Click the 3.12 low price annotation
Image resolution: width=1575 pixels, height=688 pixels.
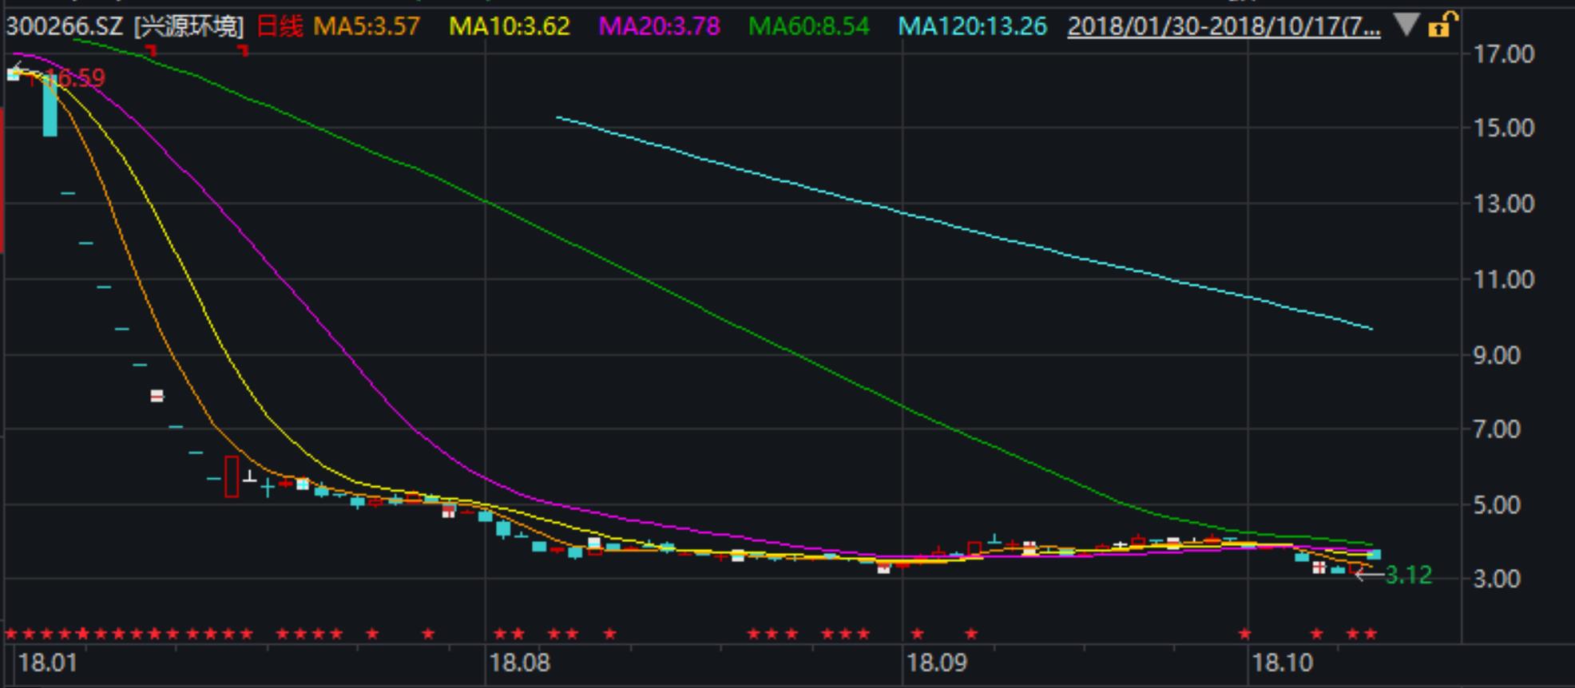(1409, 575)
